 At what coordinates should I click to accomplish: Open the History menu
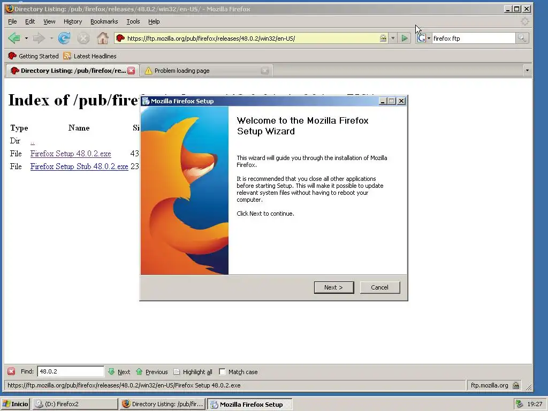tap(73, 21)
